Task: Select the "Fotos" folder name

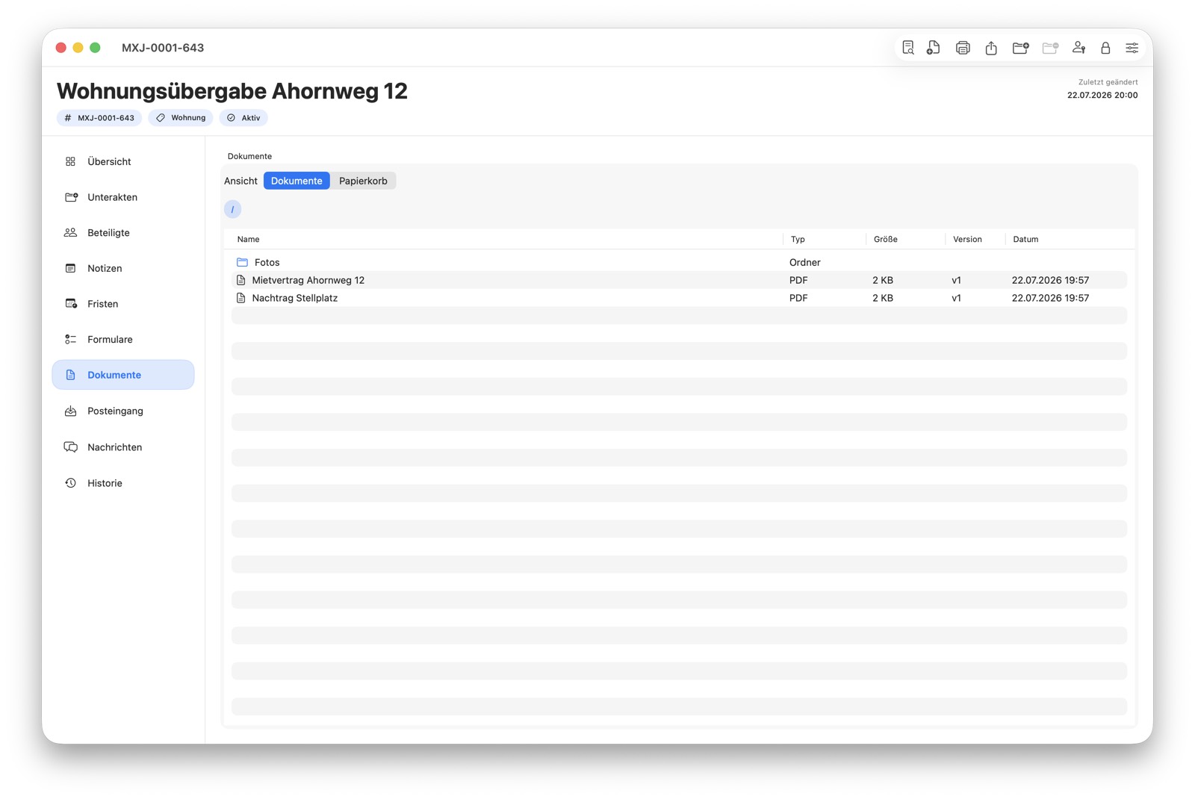Action: 267,262
